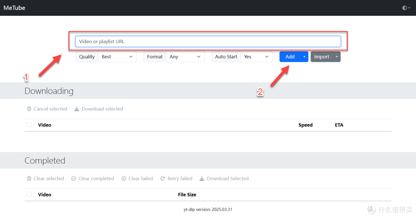The width and height of the screenshot is (416, 218).
Task: Click the Clear completed label
Action: tap(96, 178)
